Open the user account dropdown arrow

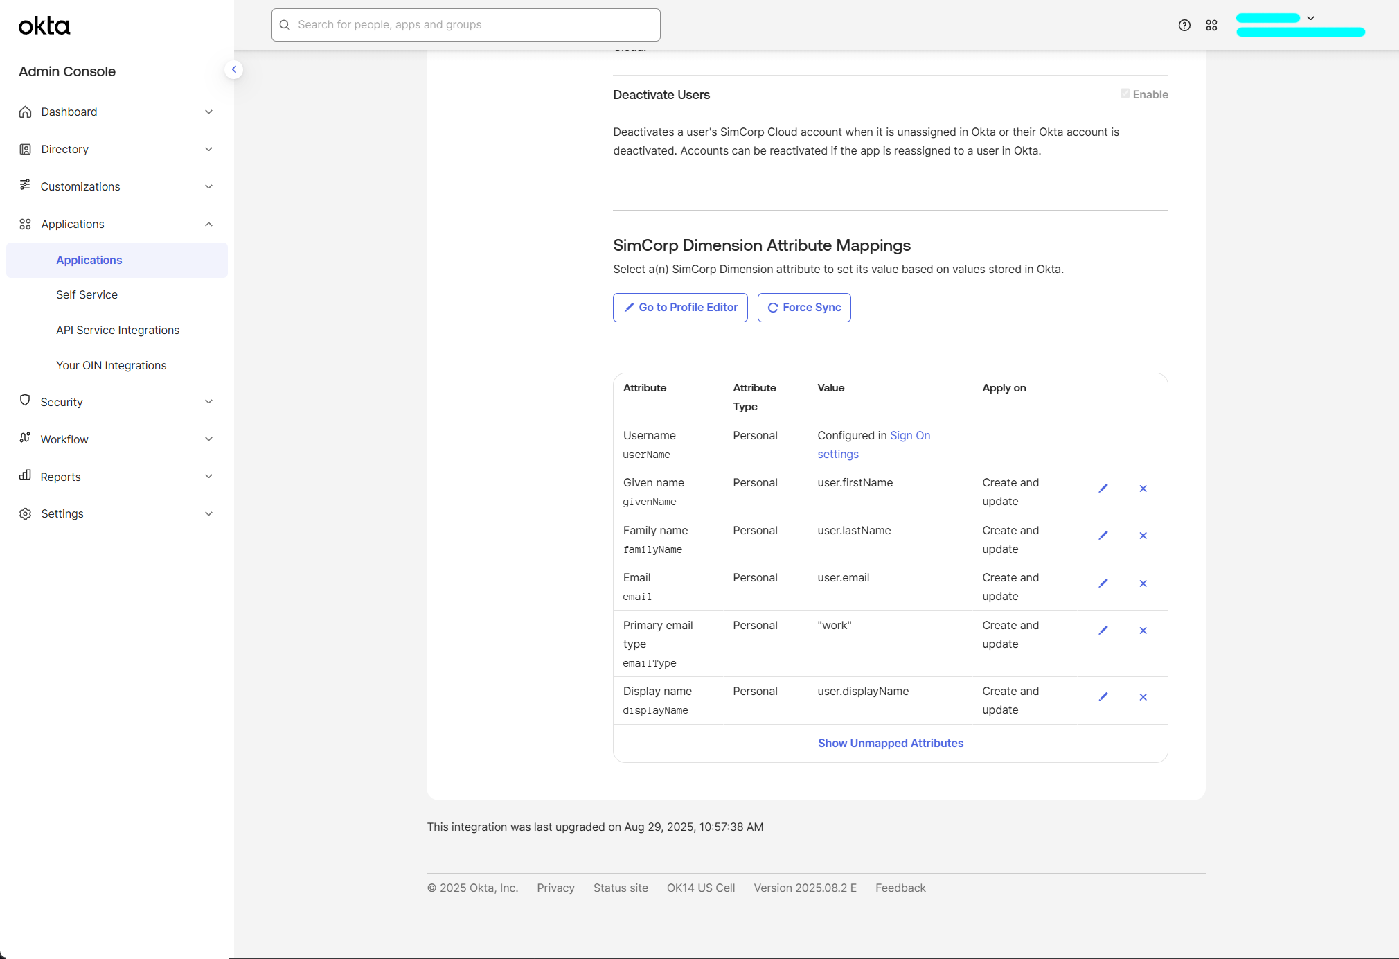(x=1310, y=18)
